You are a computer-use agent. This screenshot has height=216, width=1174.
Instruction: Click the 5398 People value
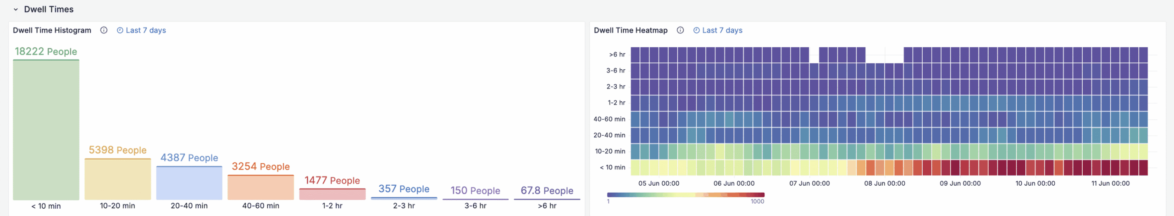(x=117, y=150)
